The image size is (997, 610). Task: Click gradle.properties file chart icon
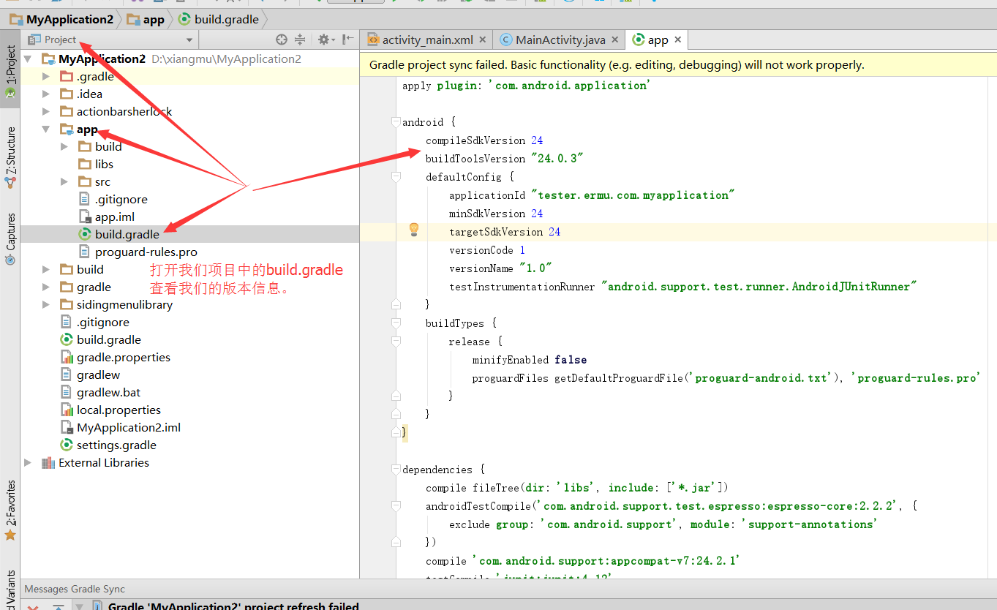coord(66,357)
